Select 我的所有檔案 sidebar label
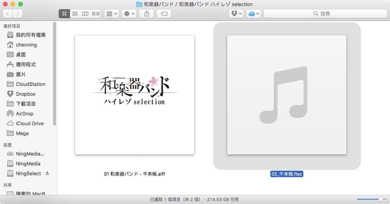 31,35
